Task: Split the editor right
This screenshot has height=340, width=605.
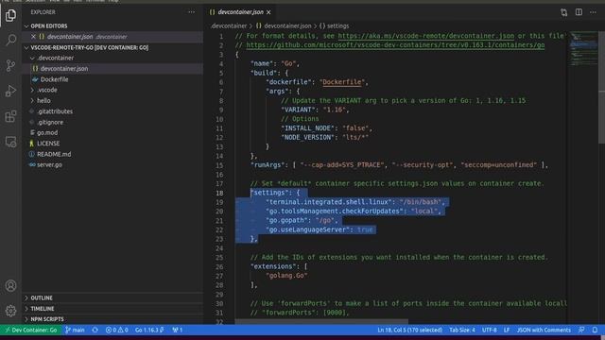Action: point(579,12)
